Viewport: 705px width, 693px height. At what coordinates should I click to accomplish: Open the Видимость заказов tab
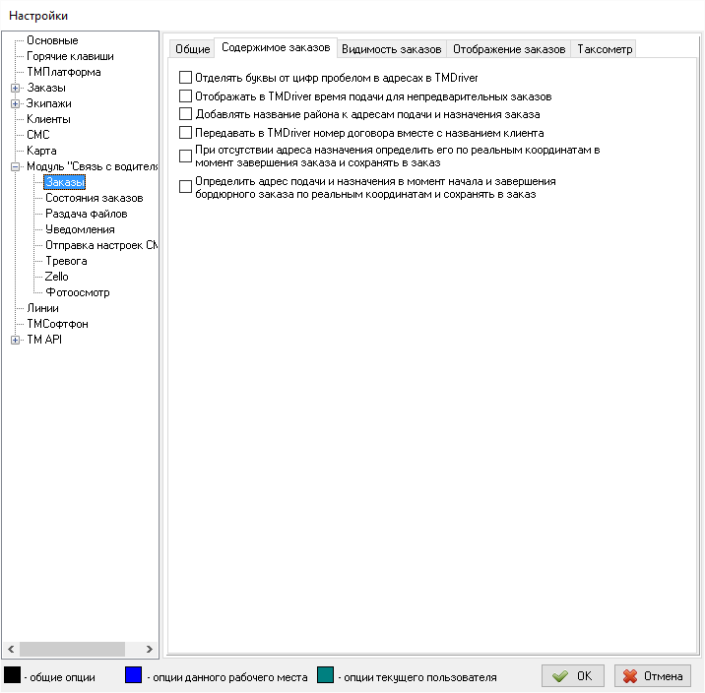pyautogui.click(x=392, y=49)
